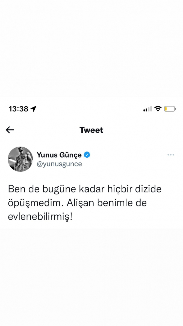This screenshot has height=326, width=183.
Task: Tap the Wi-Fi status icon
Action: coord(158,109)
